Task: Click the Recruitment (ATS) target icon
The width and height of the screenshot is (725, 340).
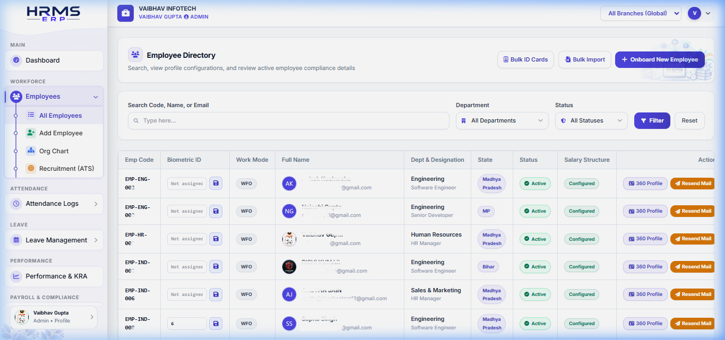Action: coord(31,169)
